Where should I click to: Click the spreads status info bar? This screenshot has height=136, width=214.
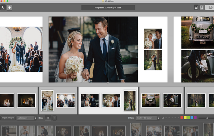click(108, 8)
